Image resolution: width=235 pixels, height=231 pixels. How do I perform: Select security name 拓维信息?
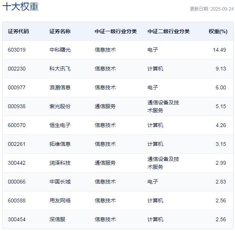[x=60, y=144]
